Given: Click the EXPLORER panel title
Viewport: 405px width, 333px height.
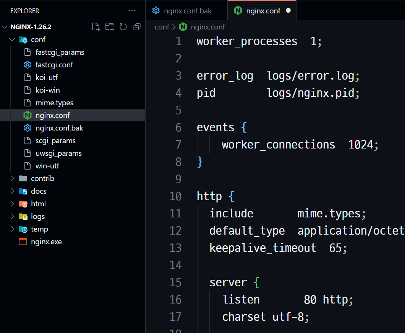Looking at the screenshot, I should pos(24,11).
